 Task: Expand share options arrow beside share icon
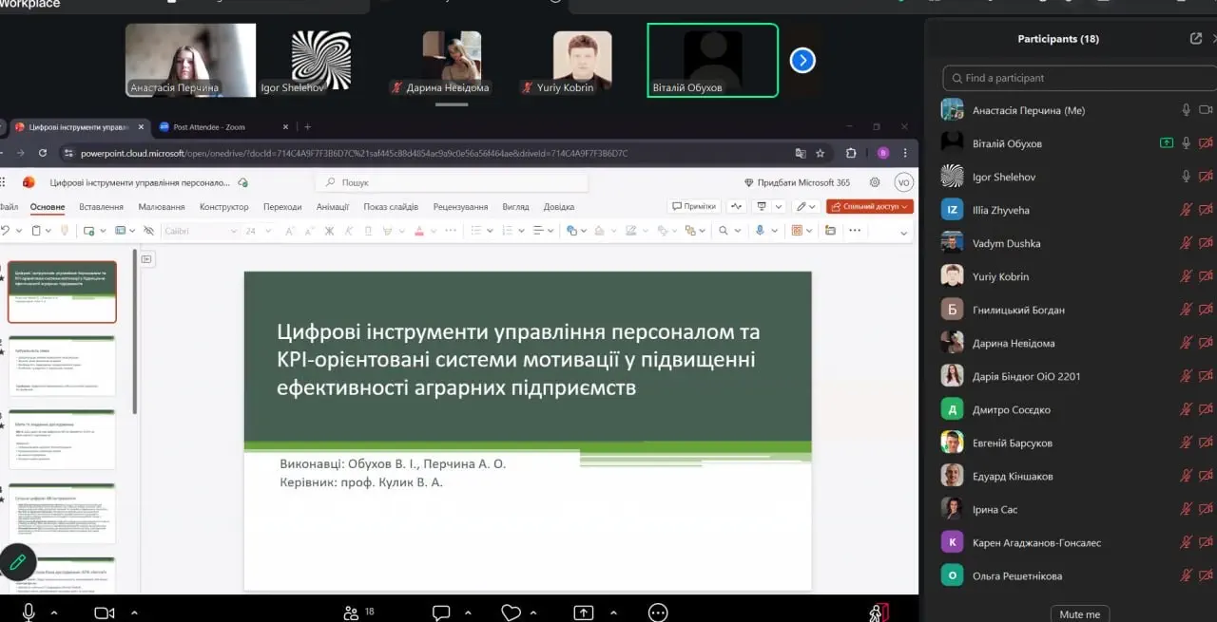[x=613, y=613]
